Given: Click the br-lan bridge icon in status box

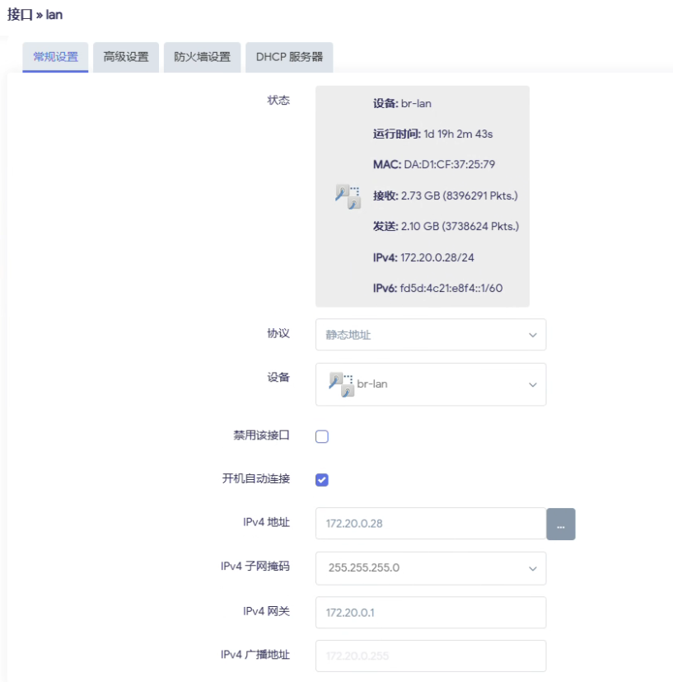Looking at the screenshot, I should coord(348,196).
